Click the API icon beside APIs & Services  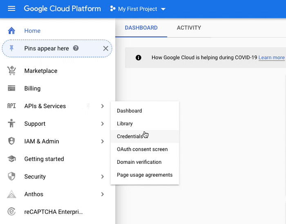click(11, 106)
